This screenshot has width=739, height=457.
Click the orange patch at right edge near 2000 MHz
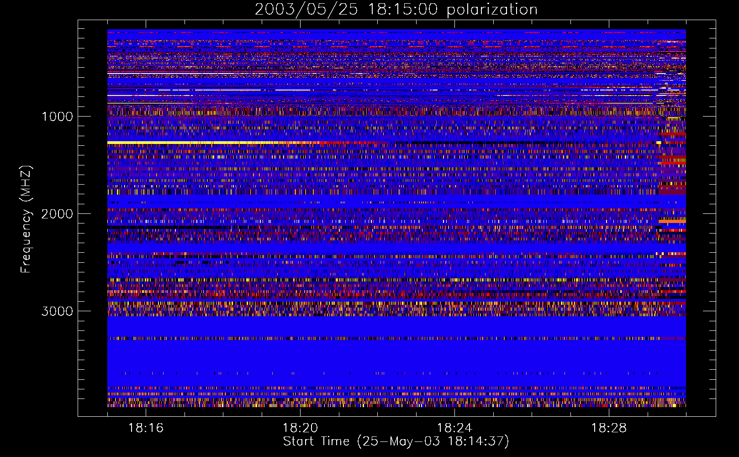[672, 221]
